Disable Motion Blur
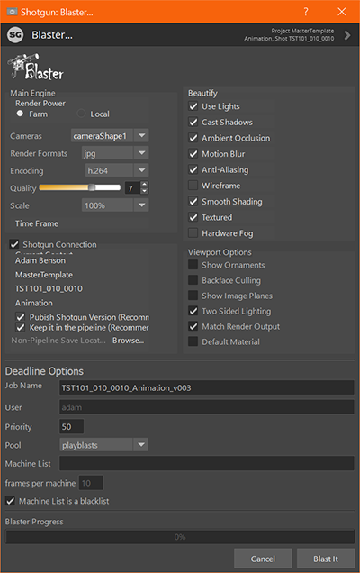360x573 pixels. (193, 154)
